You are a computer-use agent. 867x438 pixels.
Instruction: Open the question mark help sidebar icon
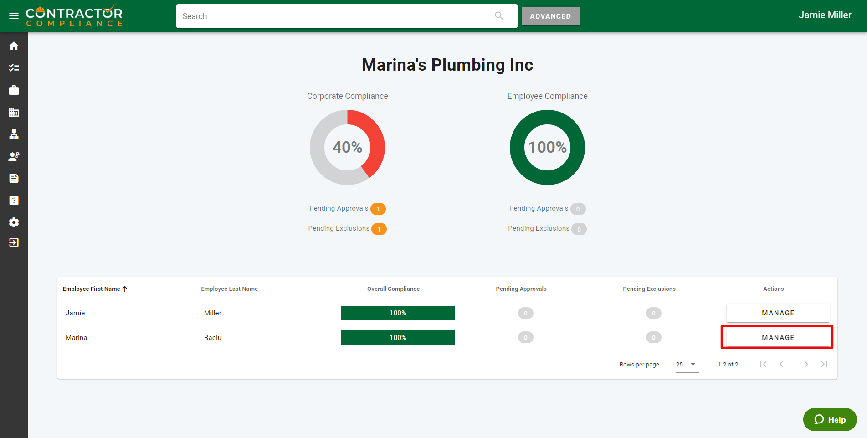(14, 201)
